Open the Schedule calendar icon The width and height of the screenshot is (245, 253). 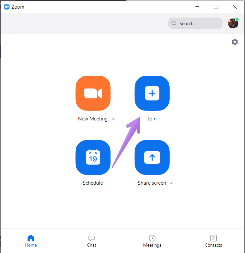(93, 157)
